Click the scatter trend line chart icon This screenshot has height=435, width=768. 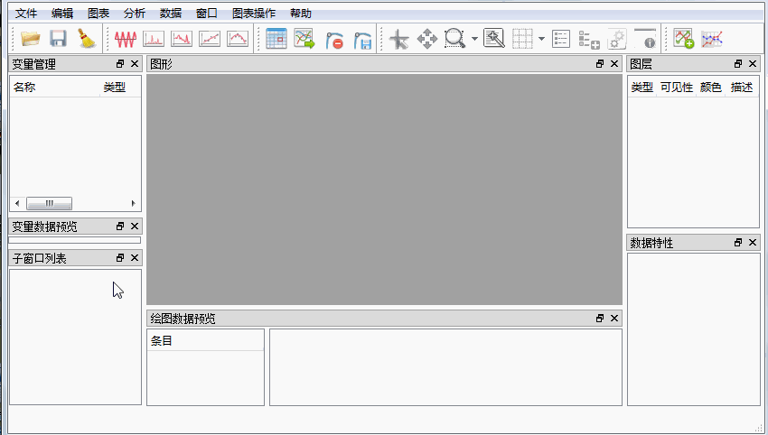click(210, 39)
